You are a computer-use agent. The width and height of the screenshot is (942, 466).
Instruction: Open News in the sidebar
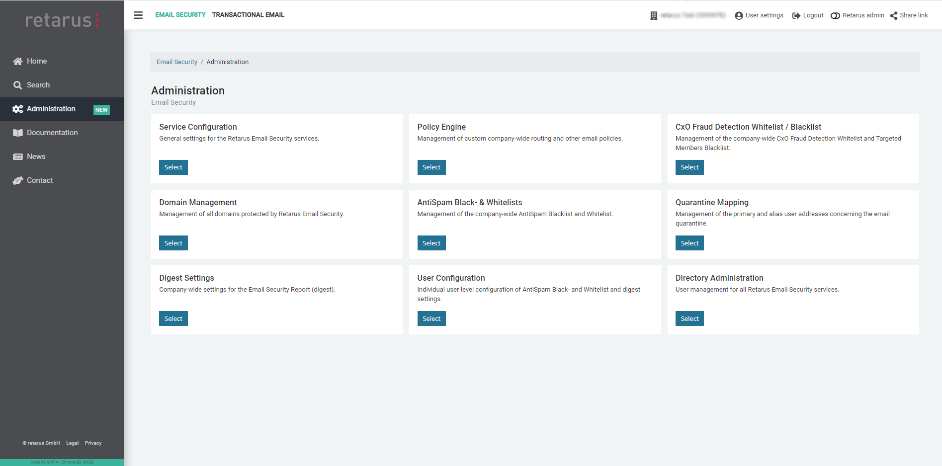[62, 156]
